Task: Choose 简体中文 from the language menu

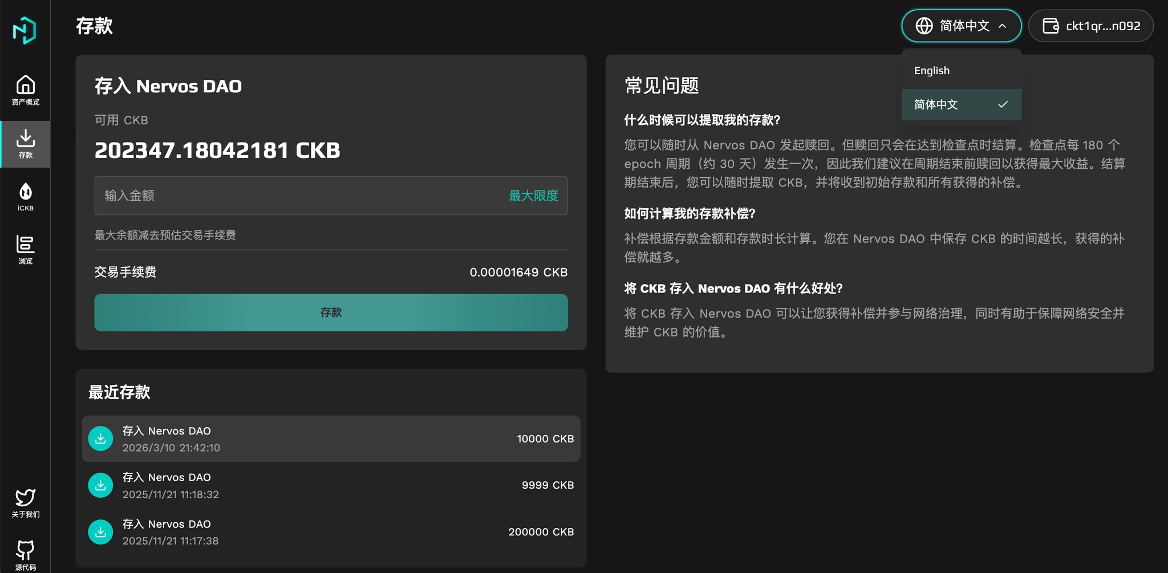Action: [x=961, y=104]
